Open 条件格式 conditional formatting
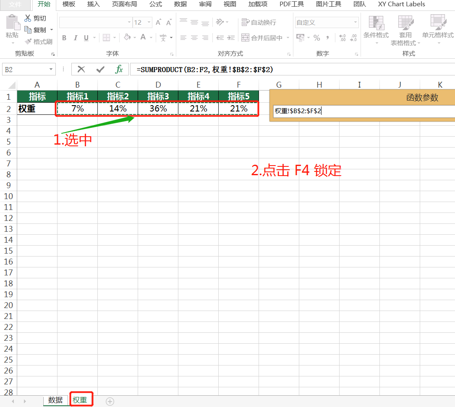Viewport: 455px width, 407px height. tap(376, 30)
